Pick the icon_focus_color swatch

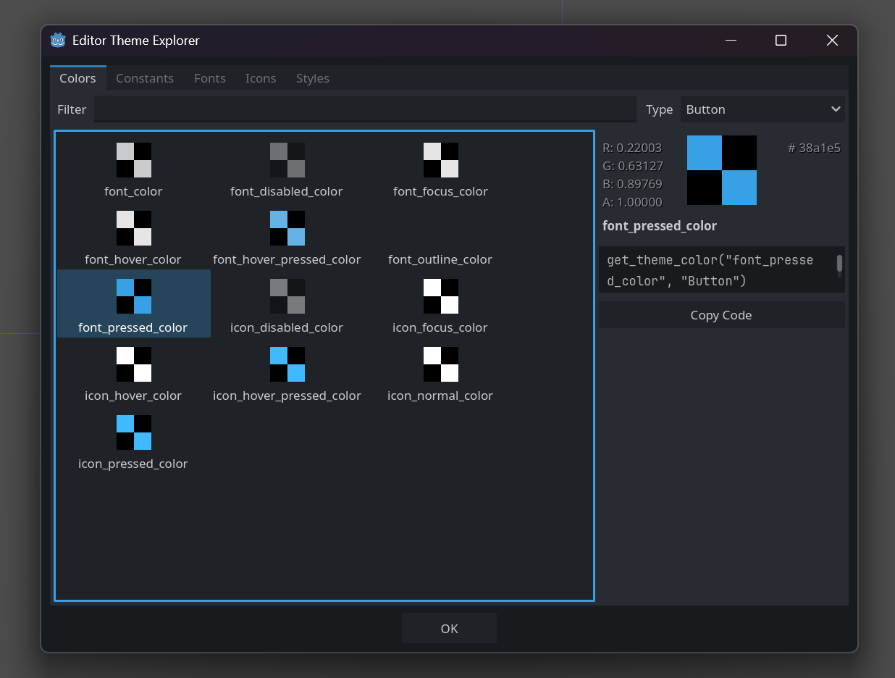441,296
